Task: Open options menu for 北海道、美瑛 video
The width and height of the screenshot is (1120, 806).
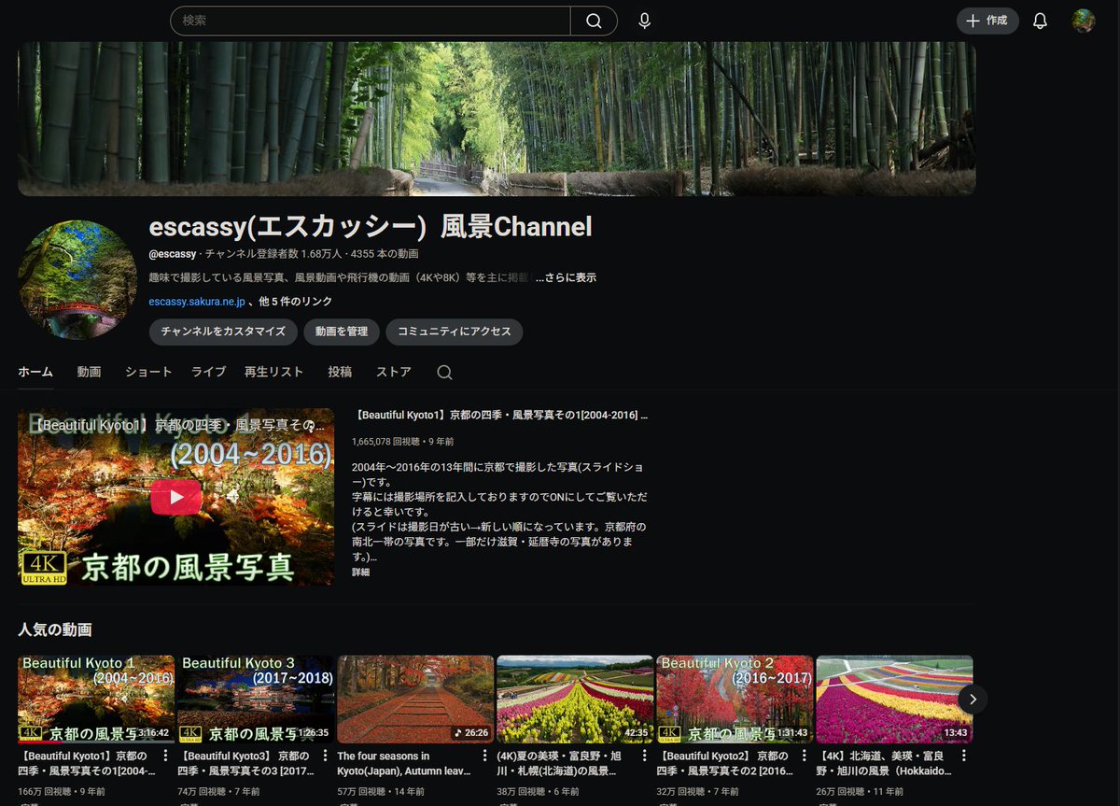Action: pos(964,757)
